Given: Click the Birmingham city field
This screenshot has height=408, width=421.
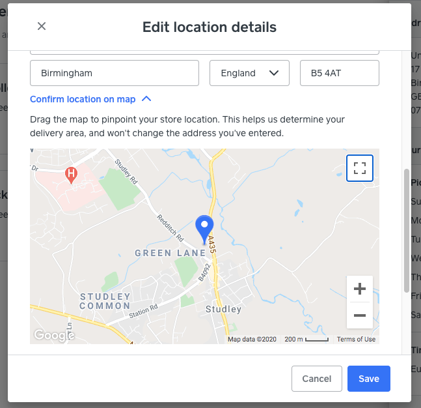Looking at the screenshot, I should point(115,73).
